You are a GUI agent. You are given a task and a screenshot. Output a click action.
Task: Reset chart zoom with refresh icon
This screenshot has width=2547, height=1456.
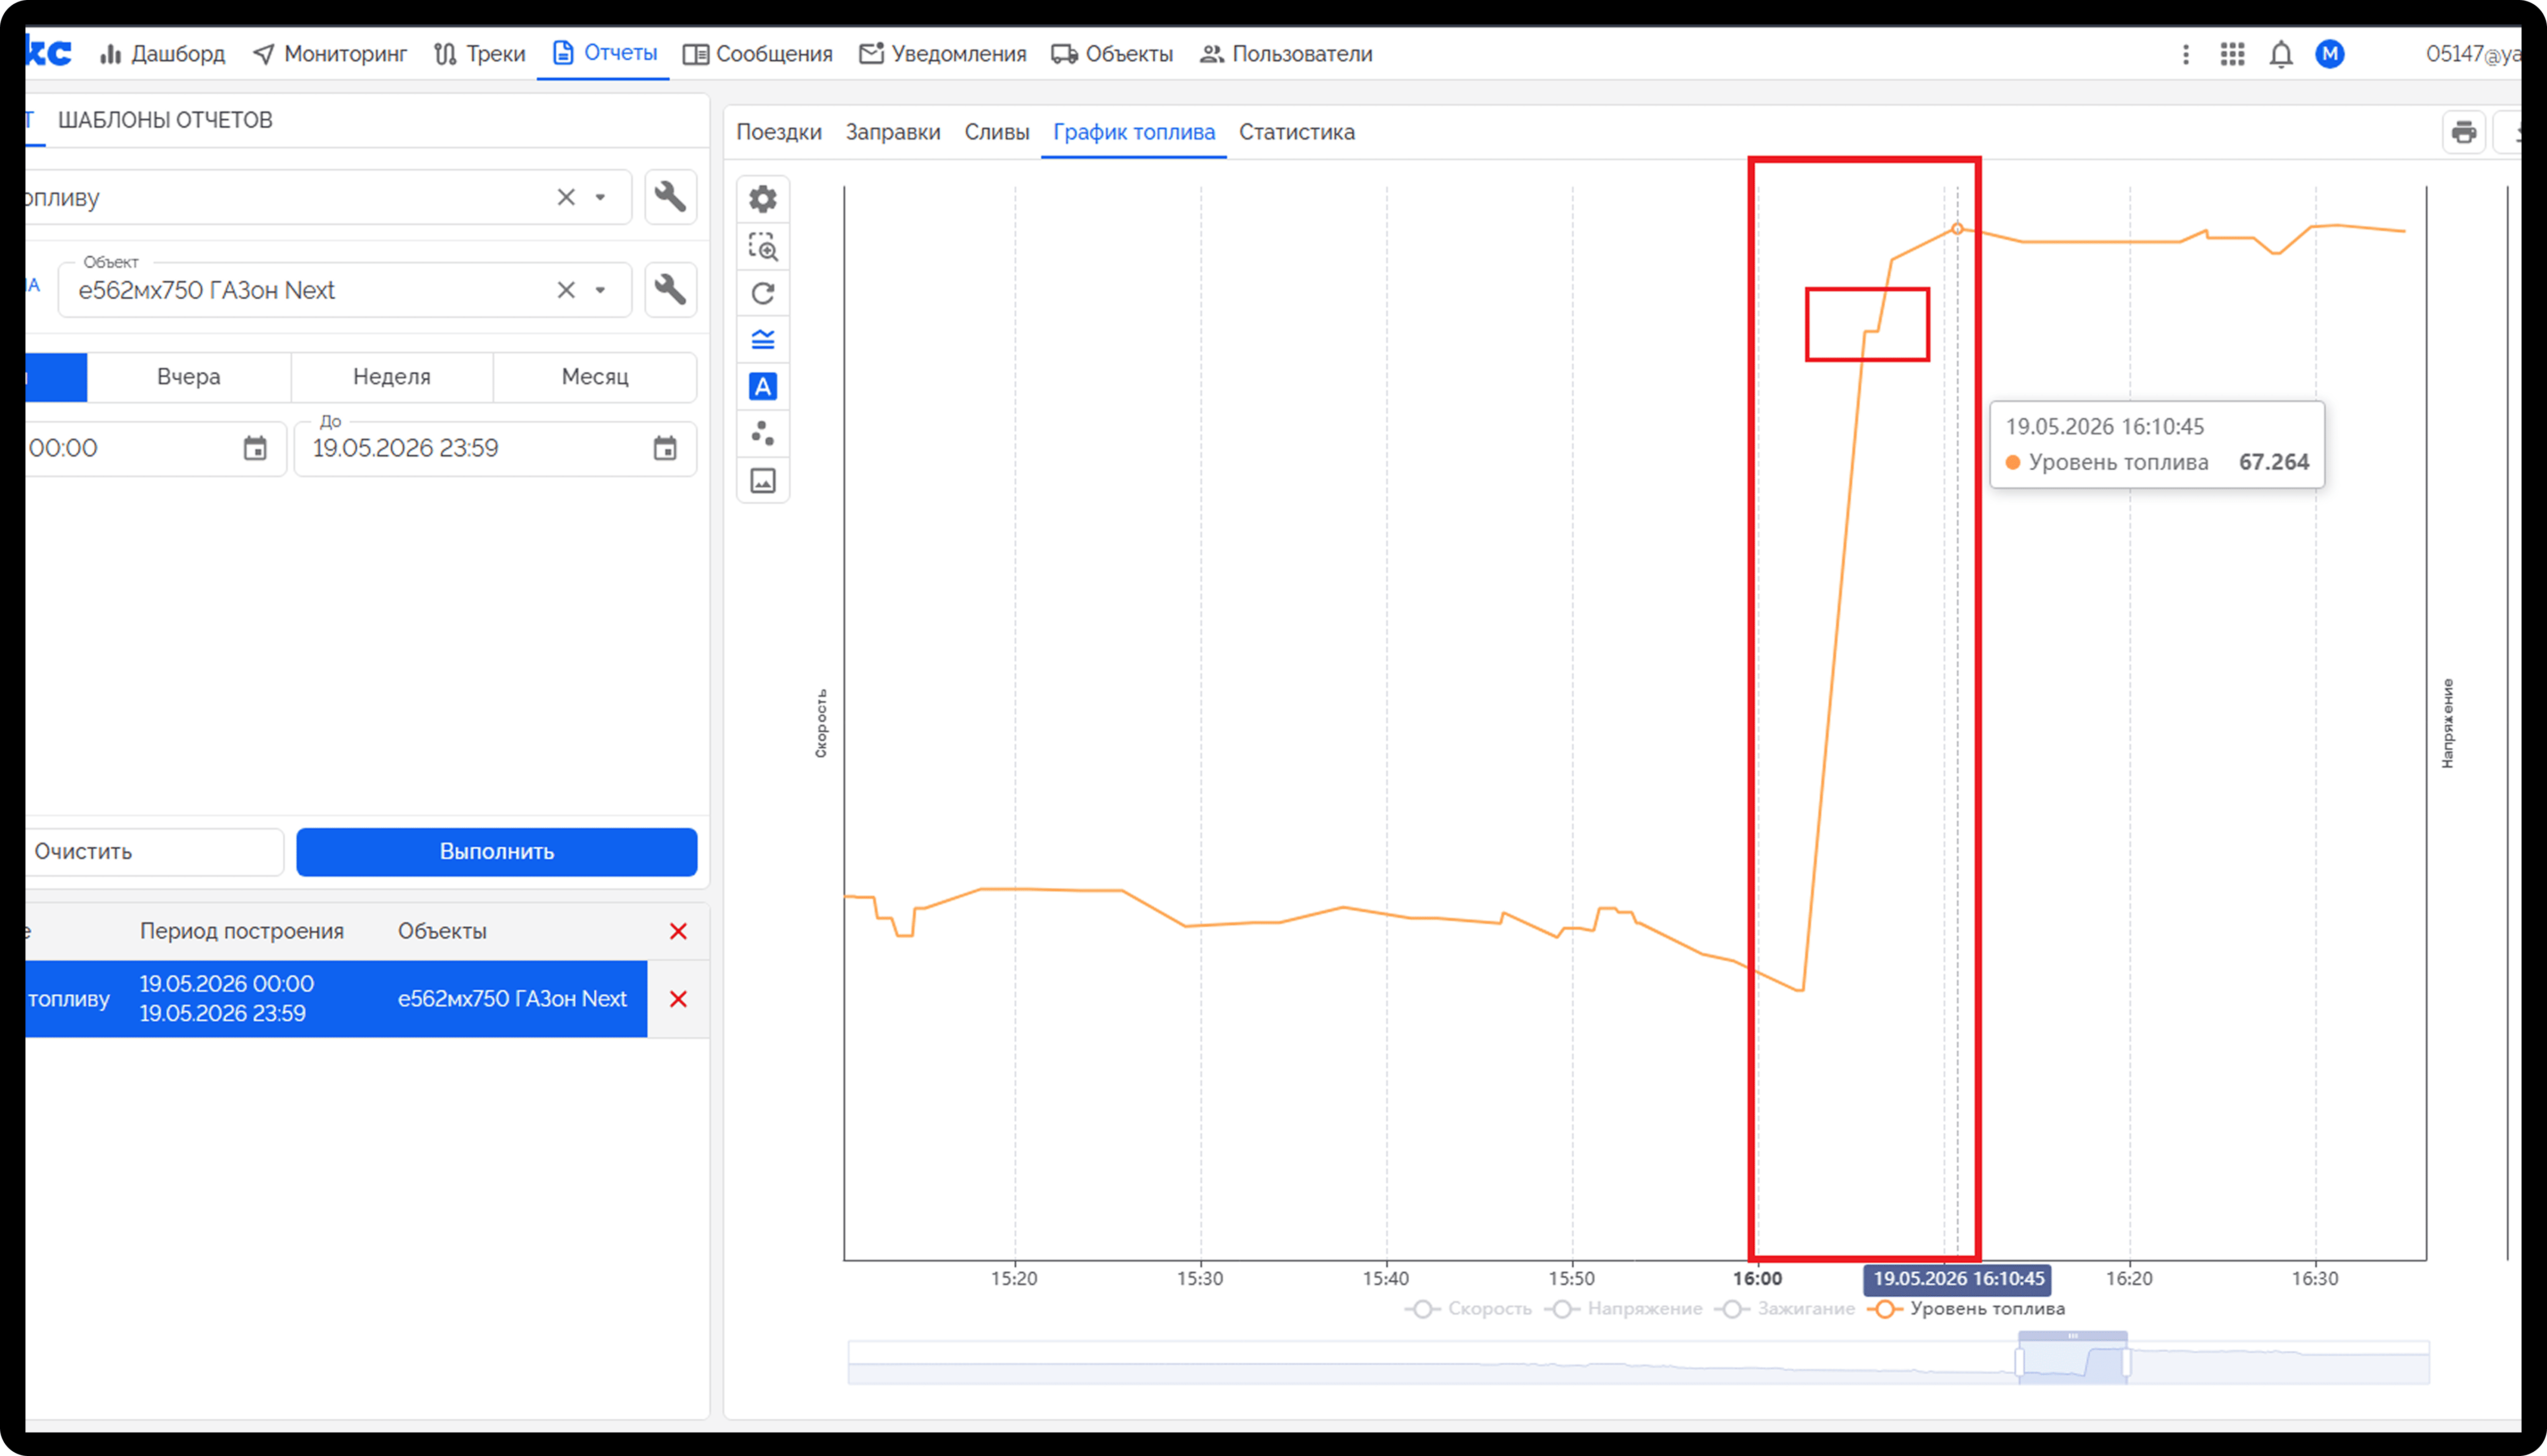[763, 293]
